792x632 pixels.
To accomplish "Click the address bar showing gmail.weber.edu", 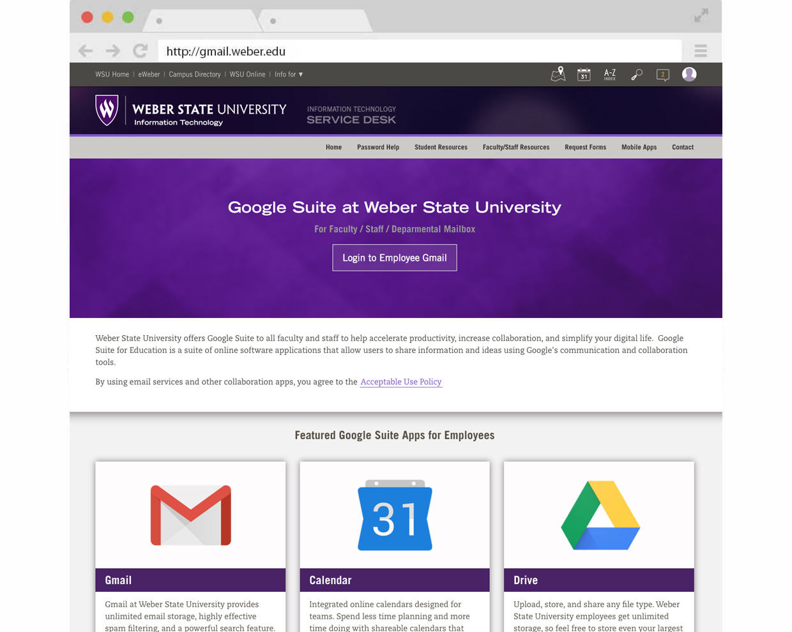I will coord(420,51).
